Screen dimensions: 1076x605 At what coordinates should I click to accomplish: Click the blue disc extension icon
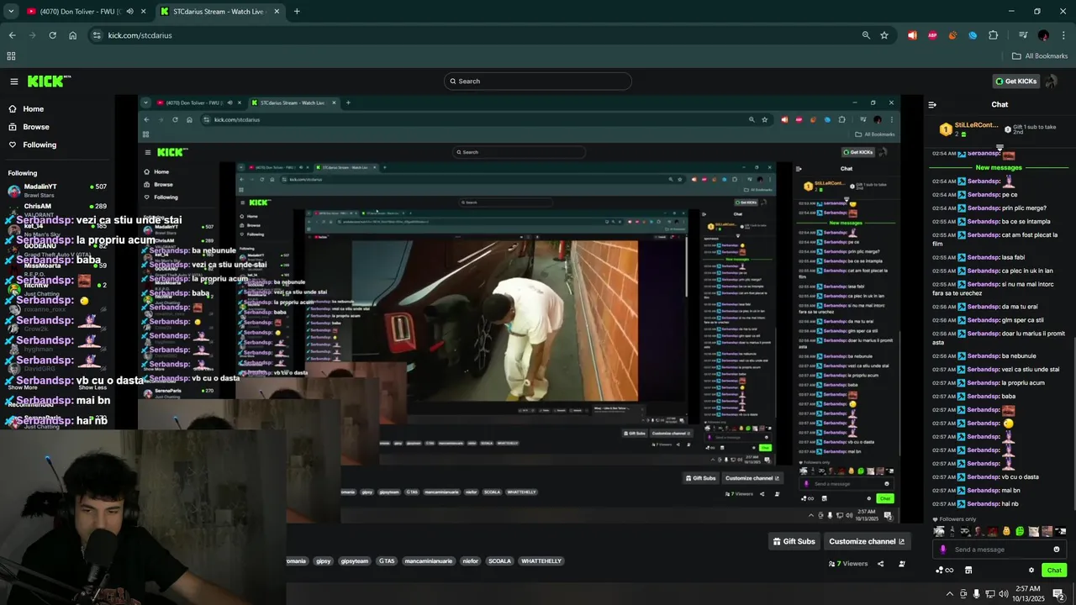[x=973, y=35]
